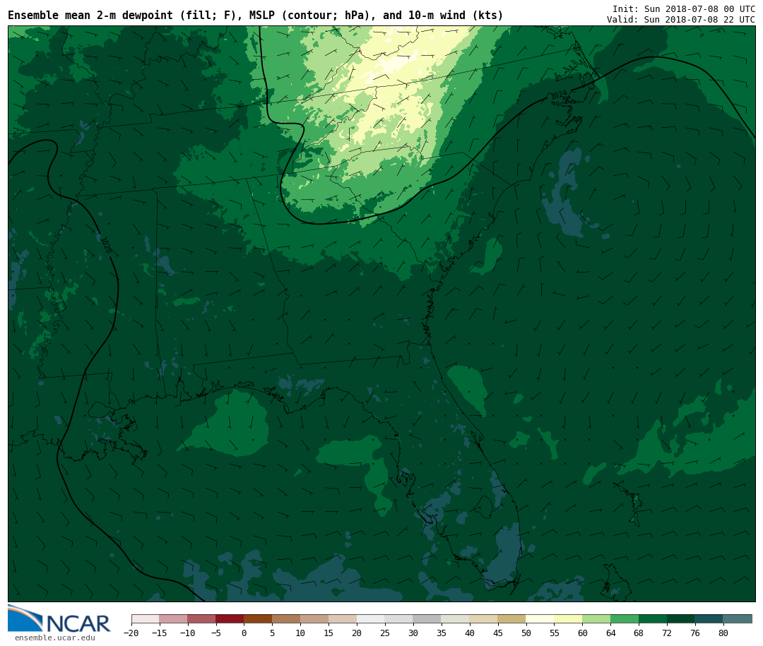This screenshot has height=646, width=763.
Task: Open the ensemble.ucar.edu link text
Action: click(54, 638)
